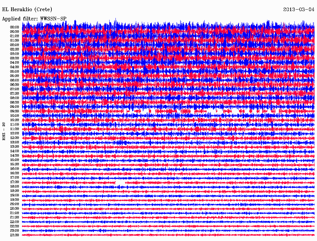
Task: Click the 22:30 time label
Action: [x=15, y=226]
